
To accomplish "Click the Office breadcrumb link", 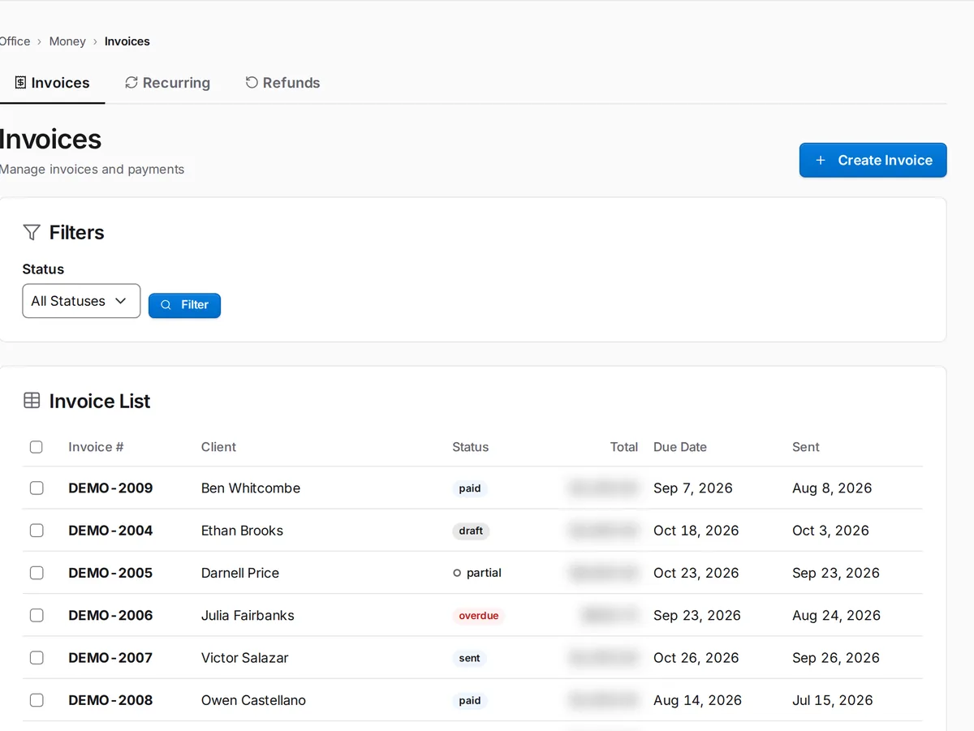I will 15,41.
